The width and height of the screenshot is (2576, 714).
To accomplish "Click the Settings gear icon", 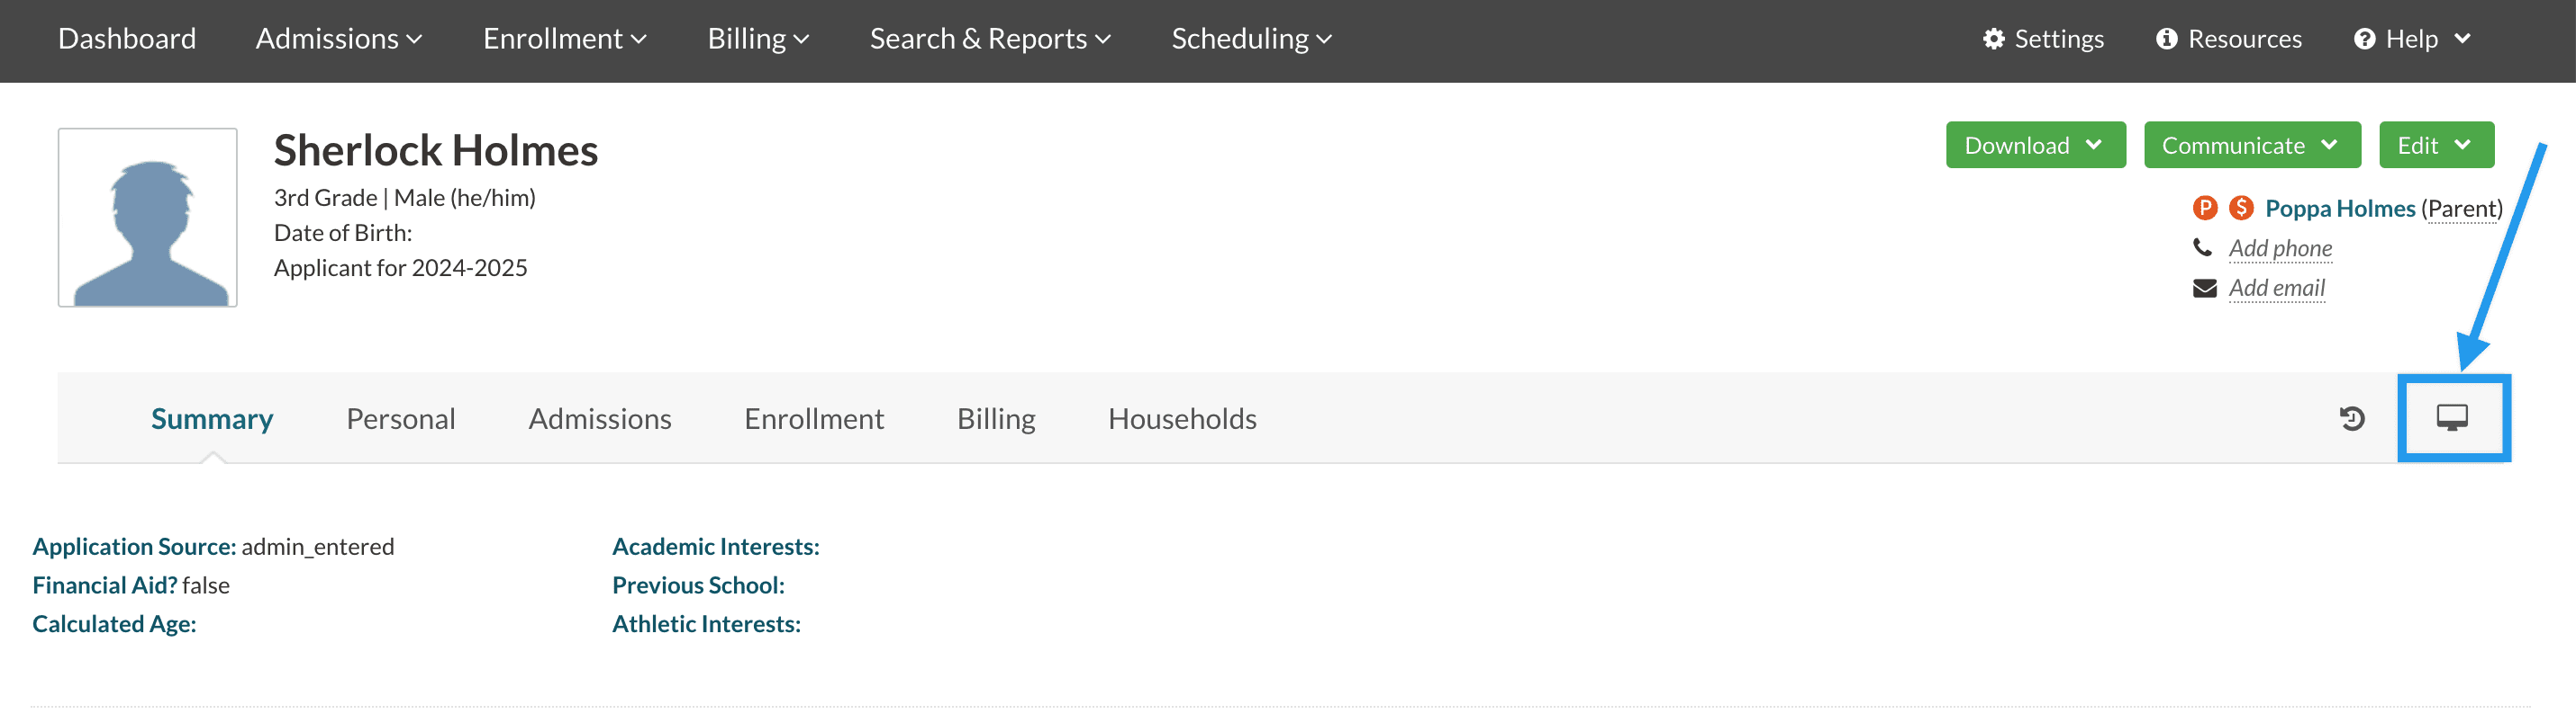I will [x=1994, y=39].
